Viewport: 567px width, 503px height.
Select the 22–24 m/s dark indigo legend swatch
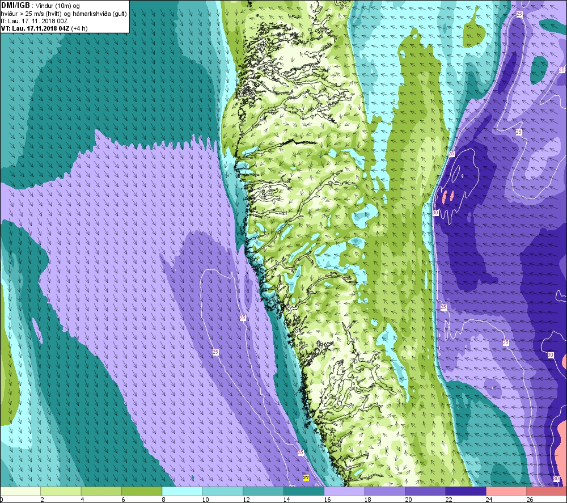[466, 491]
